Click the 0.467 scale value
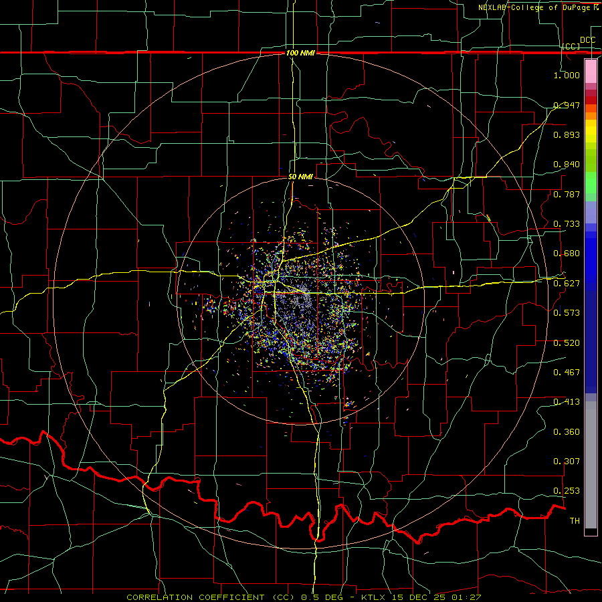Image resolution: width=602 pixels, height=602 pixels. [x=567, y=373]
